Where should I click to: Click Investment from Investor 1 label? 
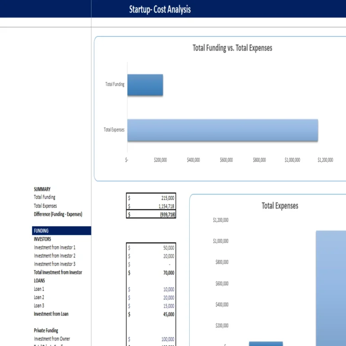click(55, 247)
